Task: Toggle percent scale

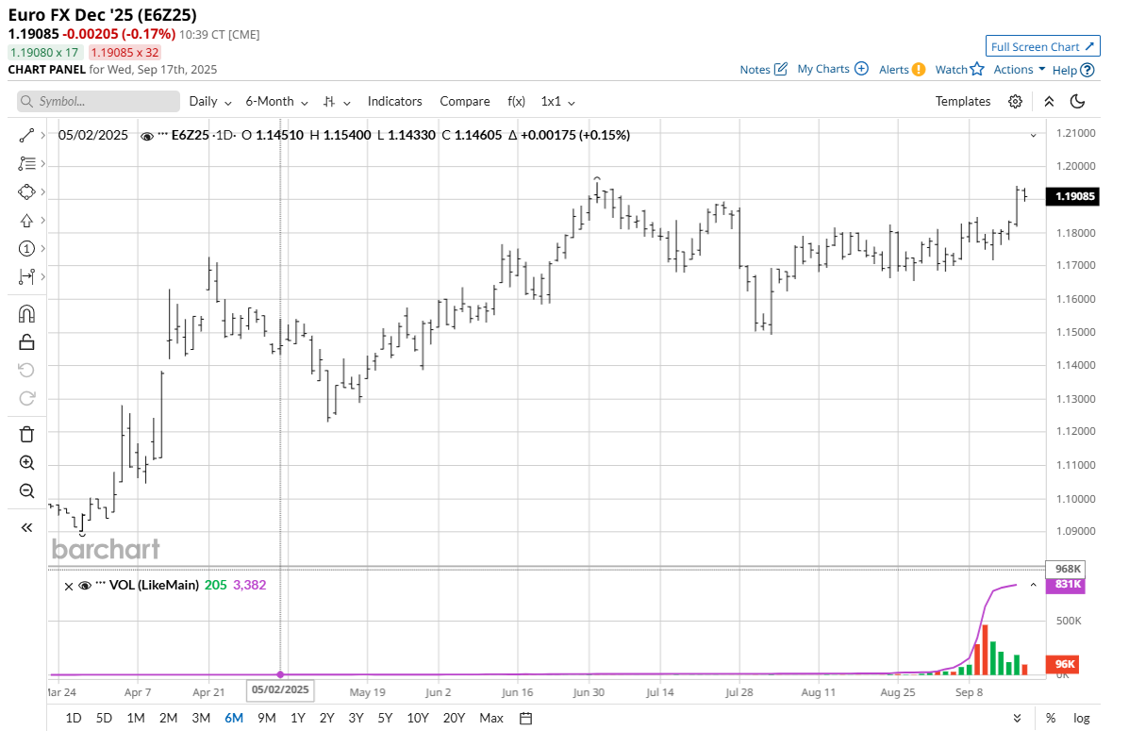Action: pyautogui.click(x=1051, y=718)
